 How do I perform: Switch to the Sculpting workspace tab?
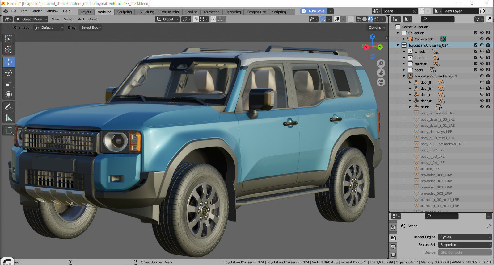(x=125, y=12)
